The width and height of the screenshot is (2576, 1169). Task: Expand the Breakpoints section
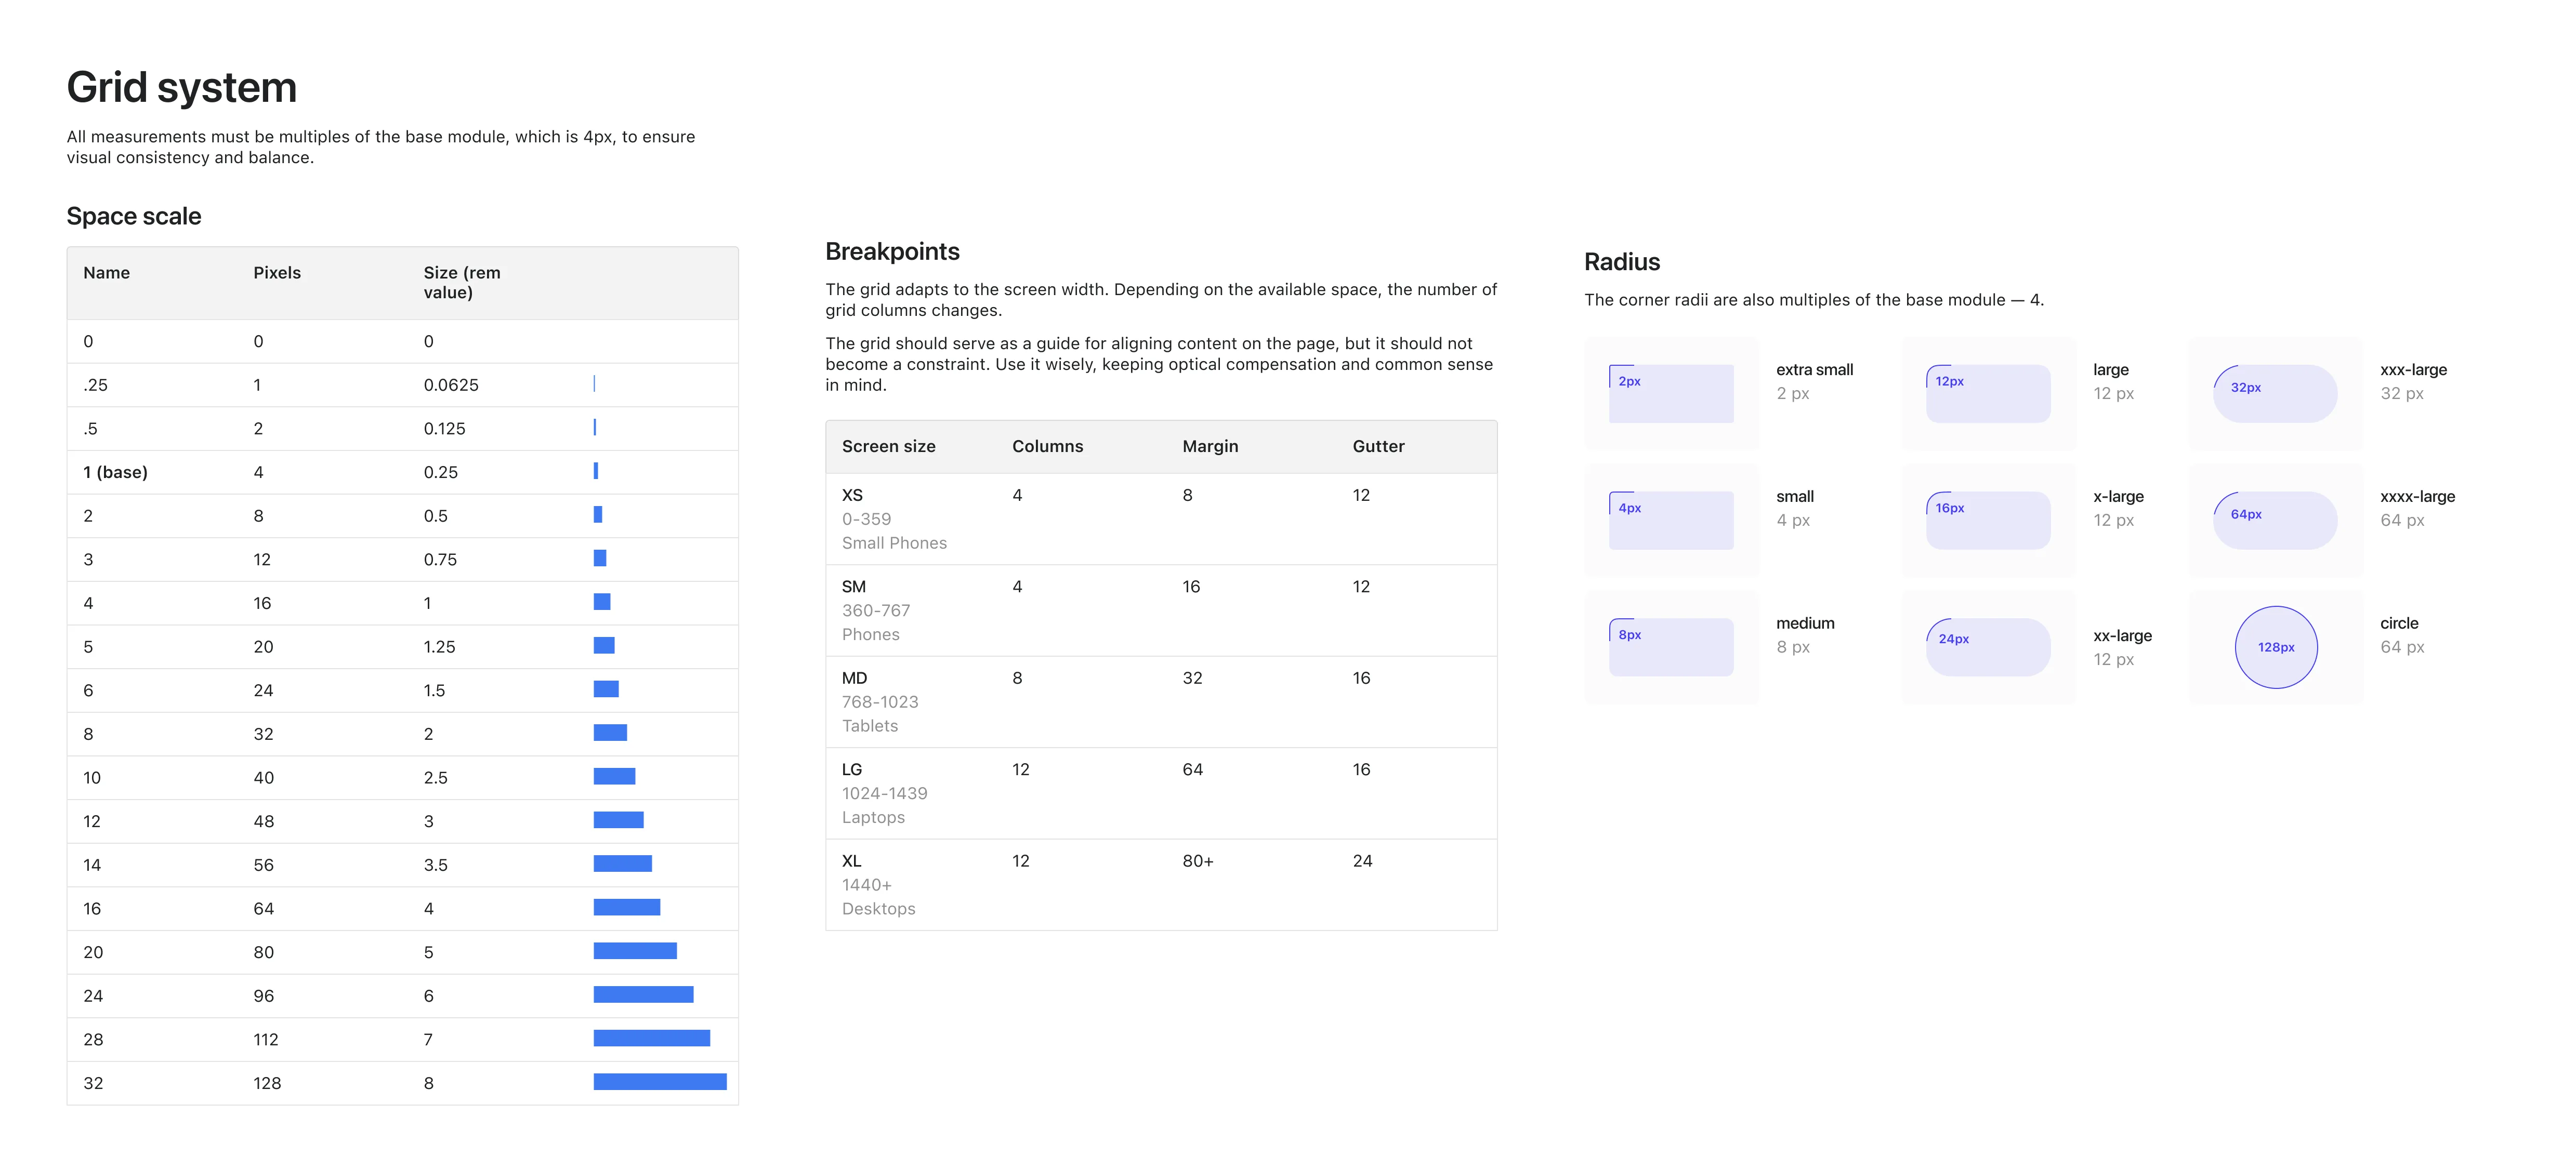click(x=892, y=251)
